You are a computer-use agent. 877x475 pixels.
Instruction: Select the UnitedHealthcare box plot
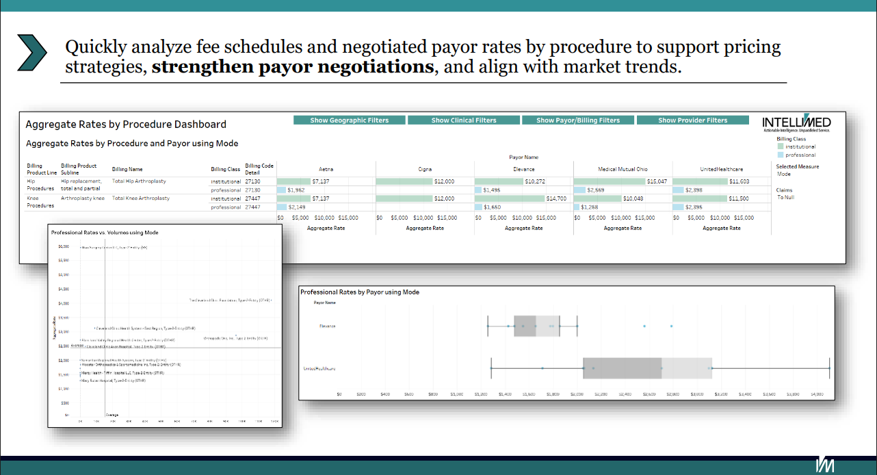[646, 368]
